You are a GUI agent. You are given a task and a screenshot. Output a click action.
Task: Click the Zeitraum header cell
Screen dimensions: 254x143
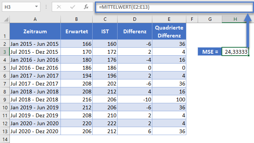click(35, 31)
